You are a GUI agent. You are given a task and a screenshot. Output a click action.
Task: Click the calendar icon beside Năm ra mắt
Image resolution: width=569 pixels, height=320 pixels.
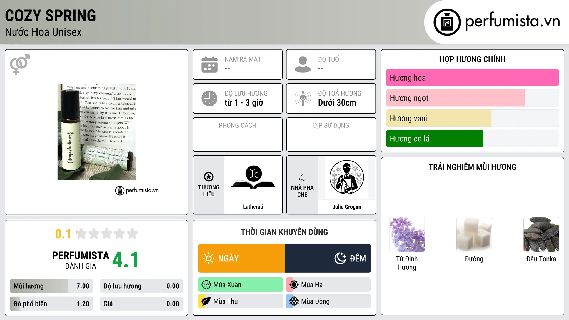(209, 64)
